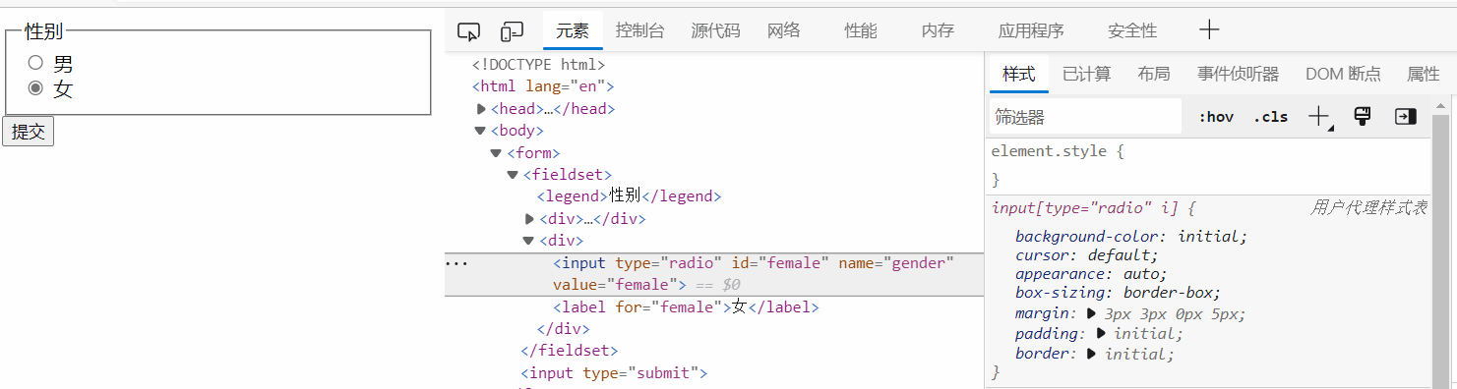Click the 女 label text on page
1457x389 pixels.
(63, 89)
